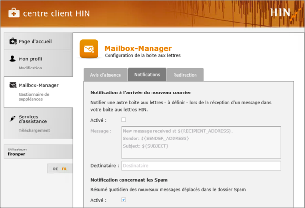Click the Téléchargement sublink
Image resolution: width=305 pixels, height=208 pixels.
(34, 130)
